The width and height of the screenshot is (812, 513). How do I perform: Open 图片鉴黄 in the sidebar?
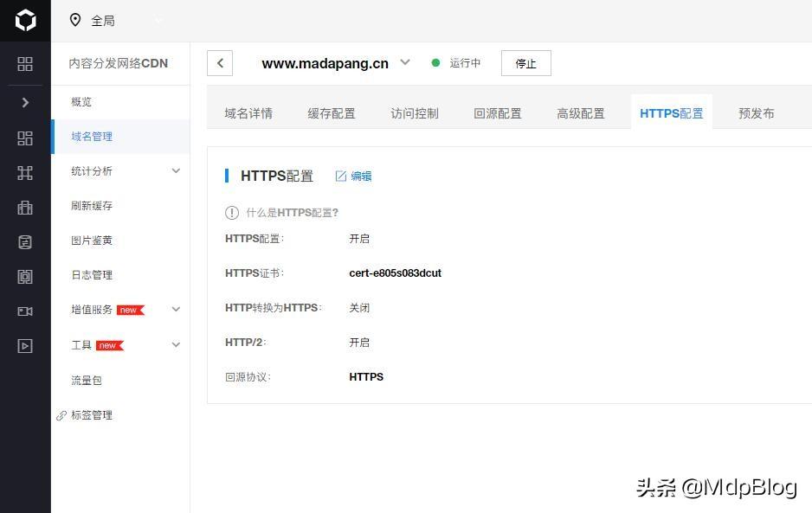92,240
